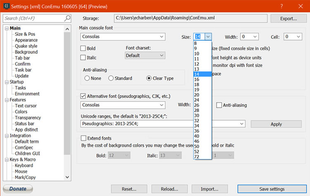Open Unicode ranges dropdown arrow
This screenshot has height=196, width=310.
coord(242,124)
